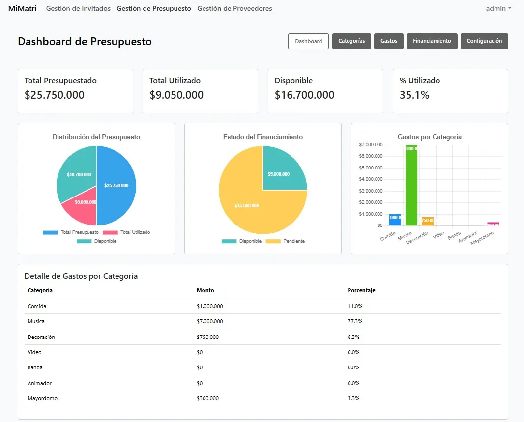Viewport: 524px width, 422px height.
Task: Toggle the Total Presupuesto legend swatch
Action: pyautogui.click(x=50, y=232)
